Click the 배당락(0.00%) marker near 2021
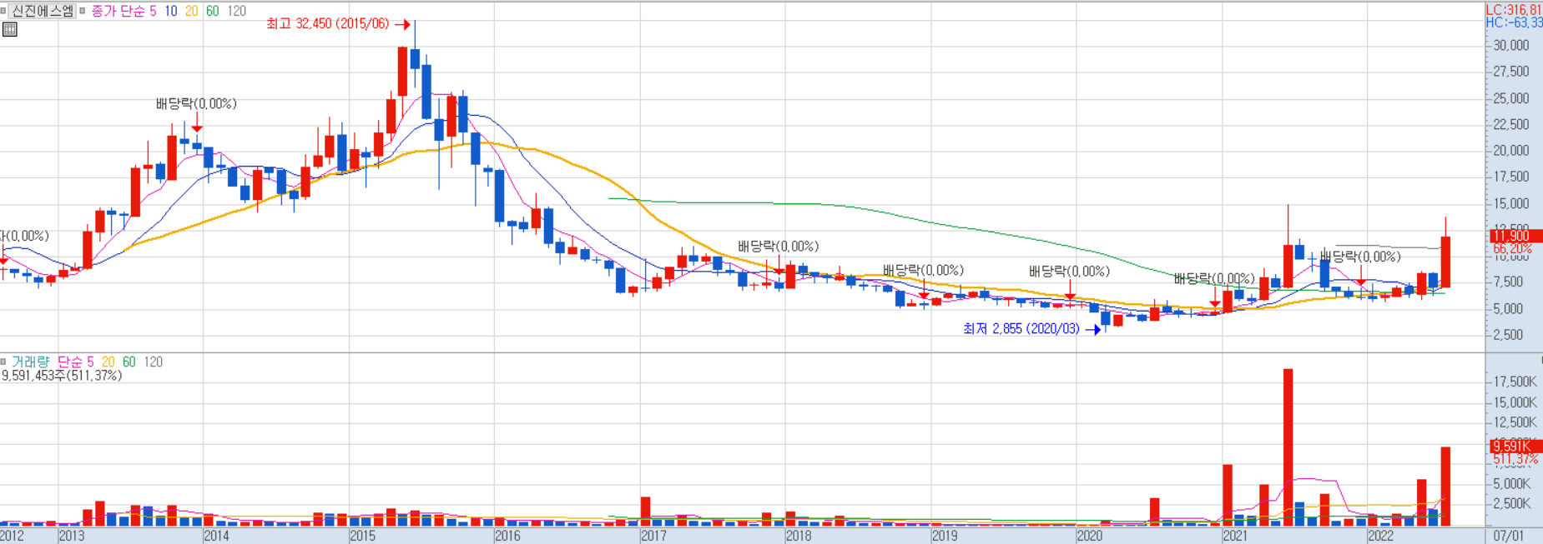Screen dimensions: 1543x544 tap(1214, 278)
